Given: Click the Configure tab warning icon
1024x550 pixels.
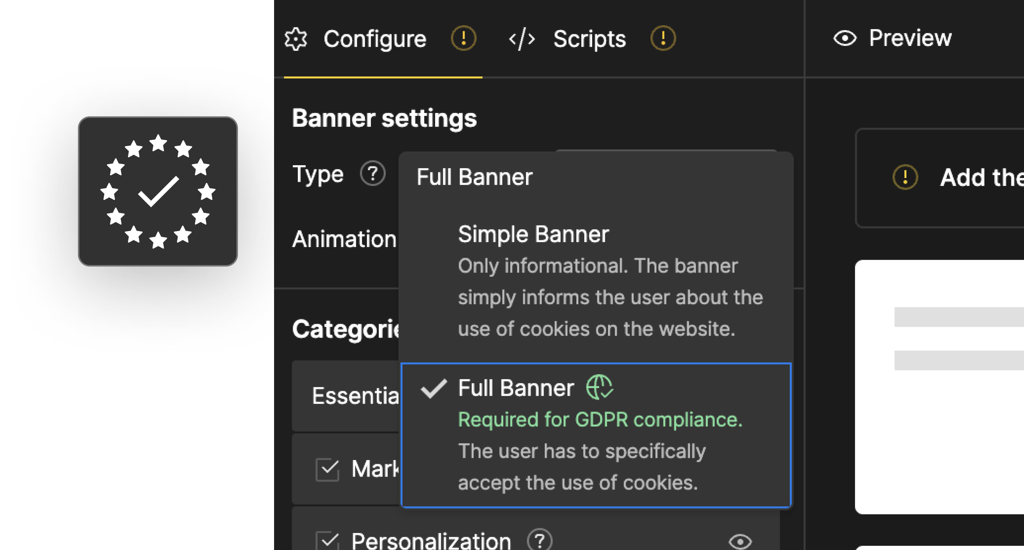Looking at the screenshot, I should (463, 38).
